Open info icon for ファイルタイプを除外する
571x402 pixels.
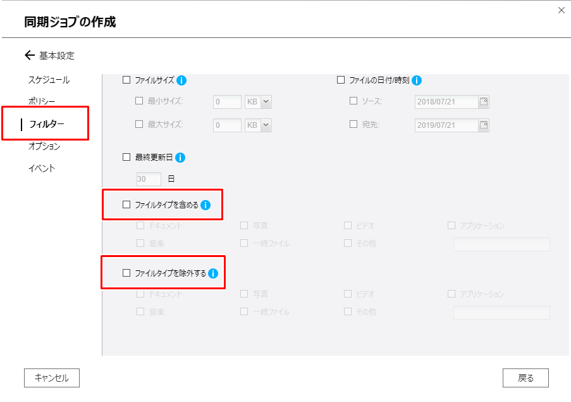click(x=213, y=273)
